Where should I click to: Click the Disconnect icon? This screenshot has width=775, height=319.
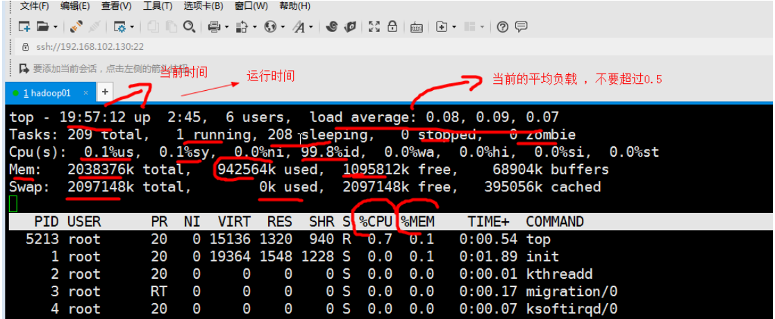click(95, 26)
